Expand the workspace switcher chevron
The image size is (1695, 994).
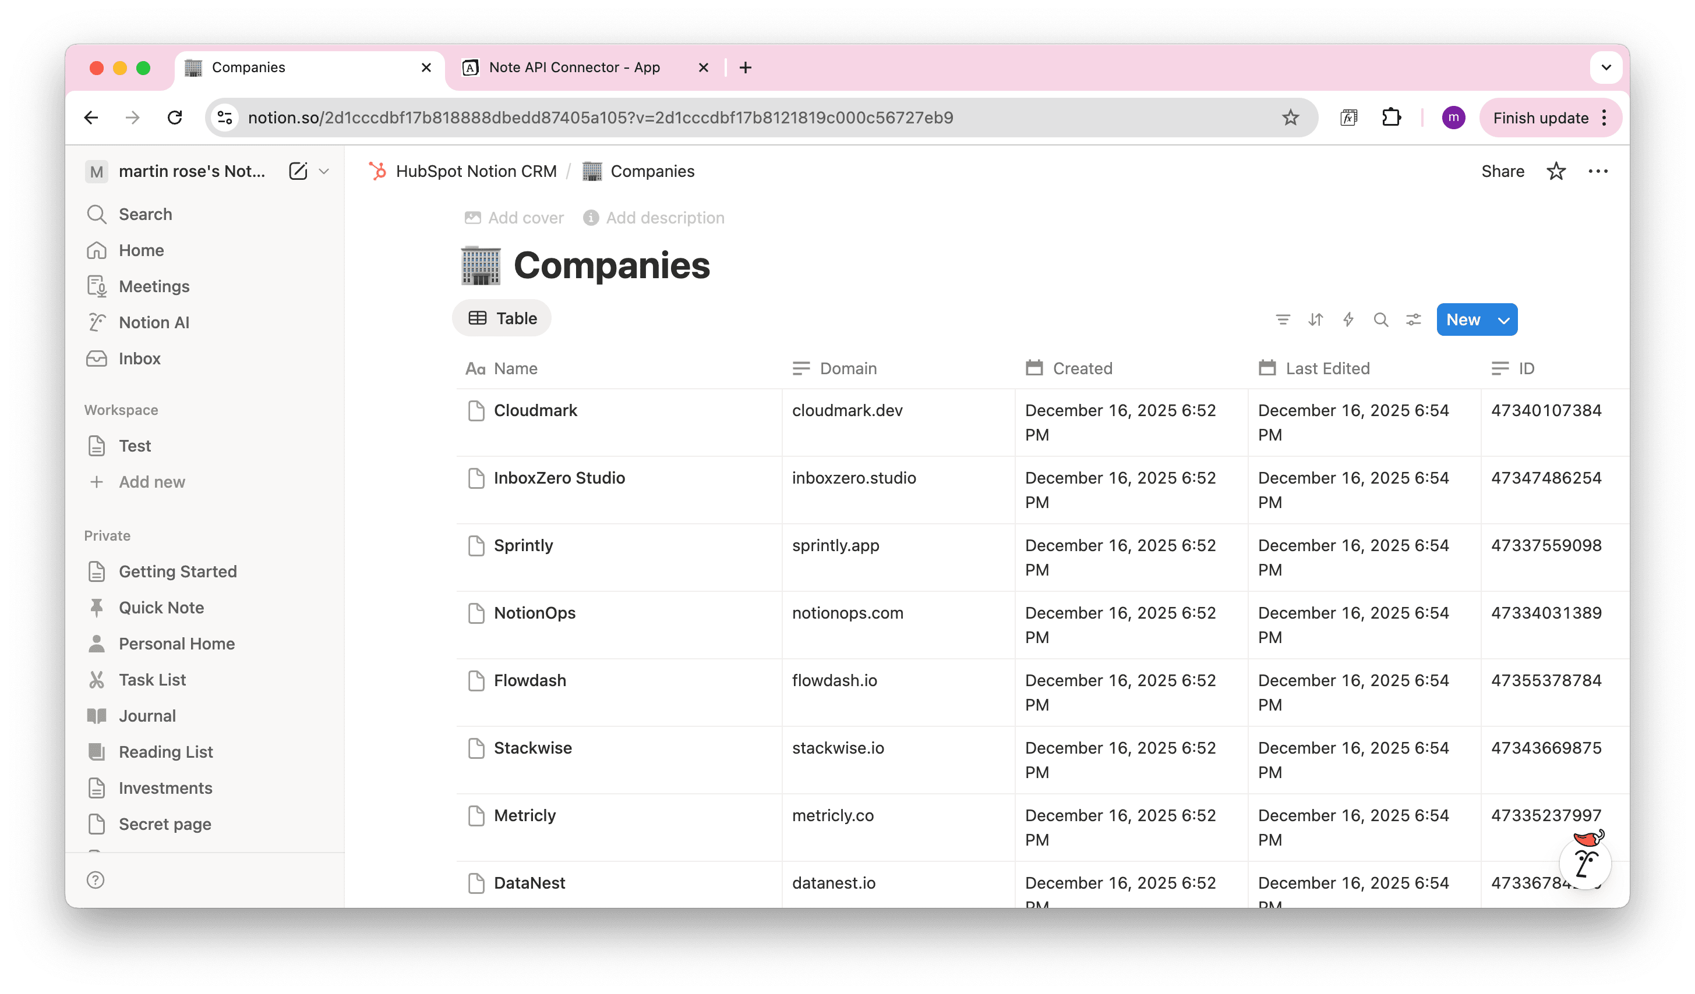[324, 171]
